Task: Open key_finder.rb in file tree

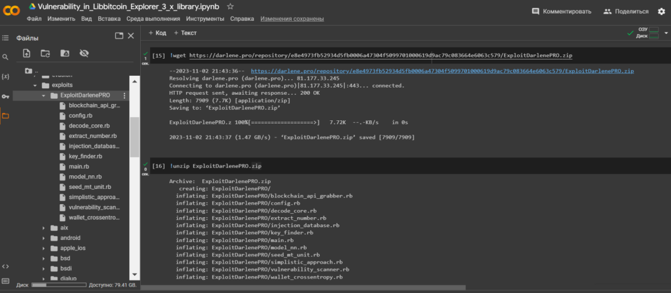Action: point(85,156)
